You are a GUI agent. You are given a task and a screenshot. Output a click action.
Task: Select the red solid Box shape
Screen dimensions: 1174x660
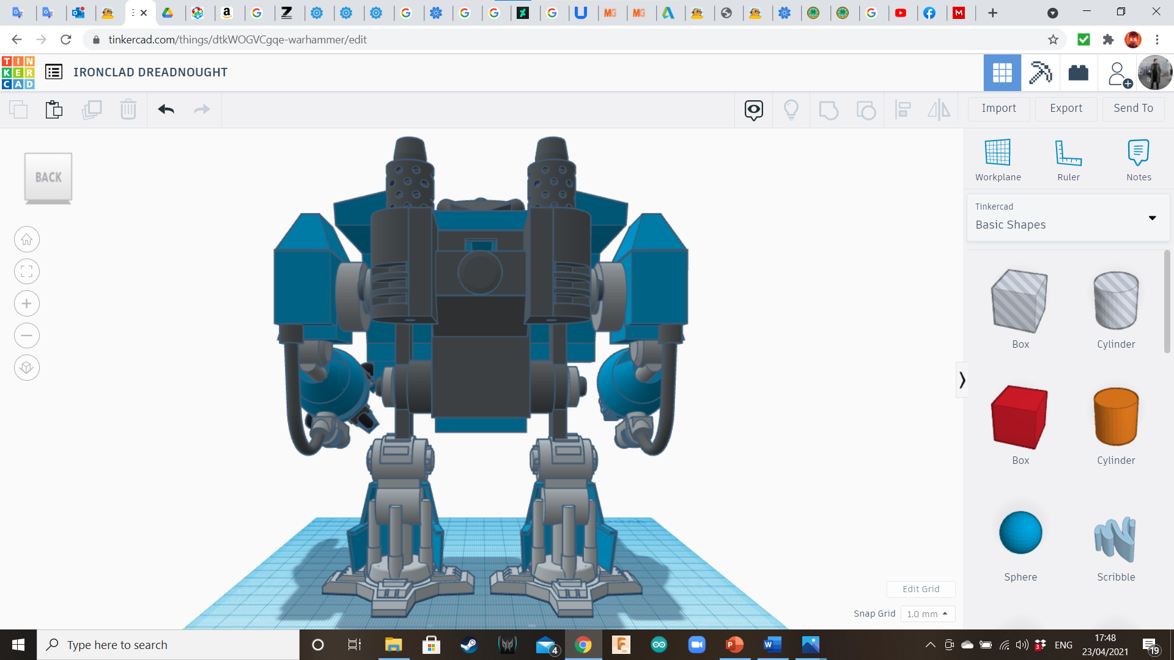pyautogui.click(x=1020, y=417)
